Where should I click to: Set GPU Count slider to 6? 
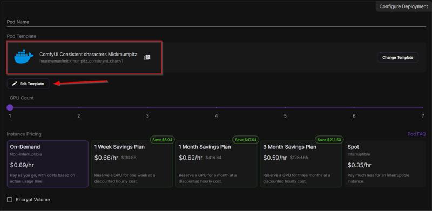point(354,107)
